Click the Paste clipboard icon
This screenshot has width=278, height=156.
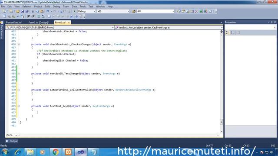pos(42,11)
